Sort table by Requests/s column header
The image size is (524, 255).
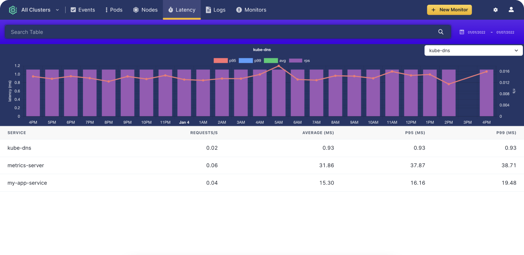[x=204, y=133]
